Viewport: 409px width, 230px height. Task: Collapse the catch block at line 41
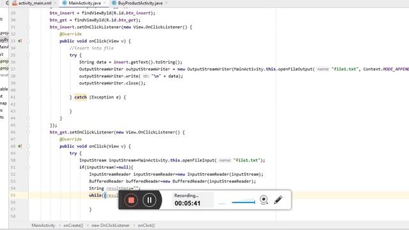point(28,97)
